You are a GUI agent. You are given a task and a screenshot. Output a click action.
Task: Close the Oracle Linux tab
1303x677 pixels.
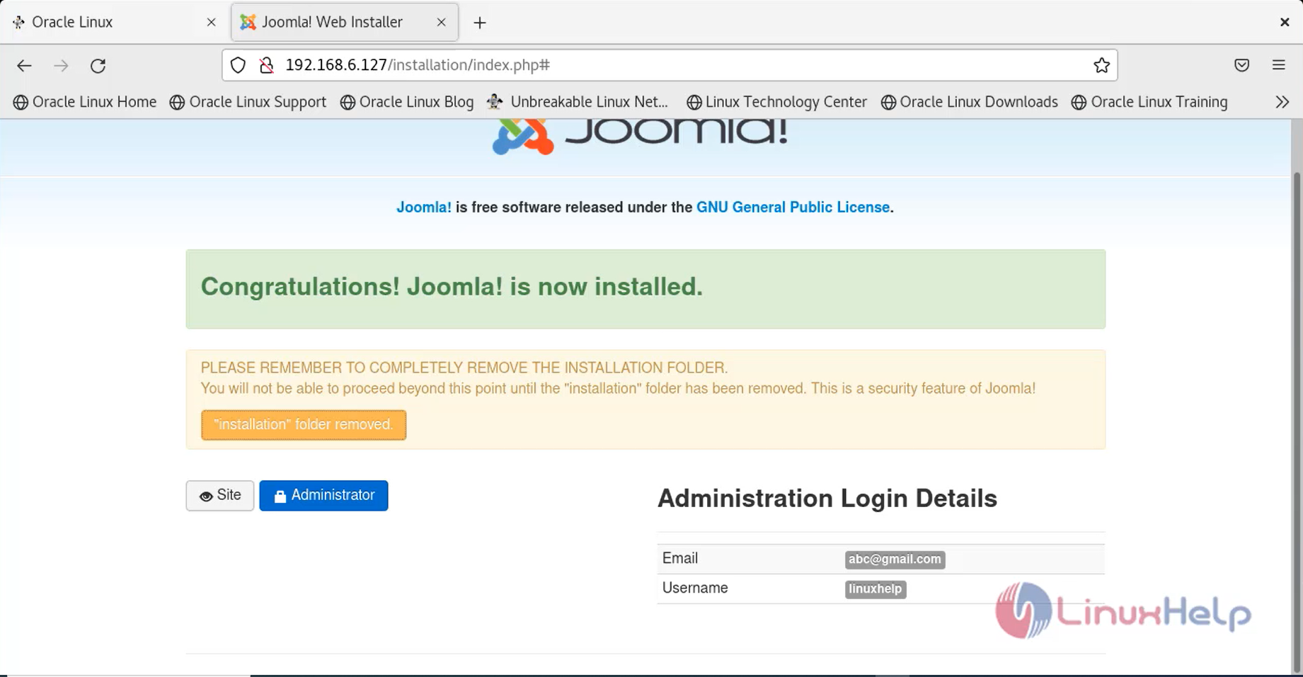pyautogui.click(x=211, y=22)
